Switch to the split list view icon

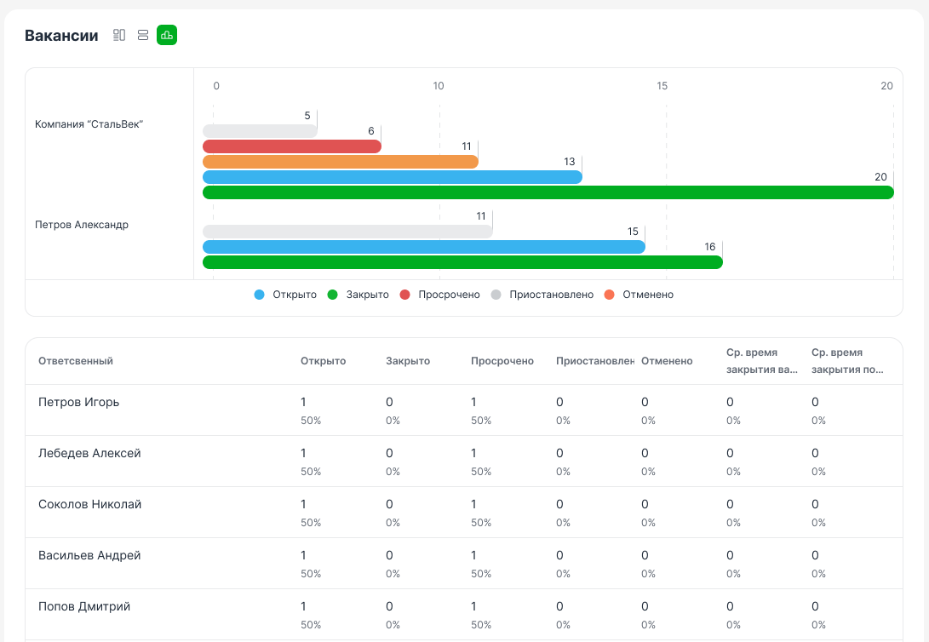(x=119, y=36)
